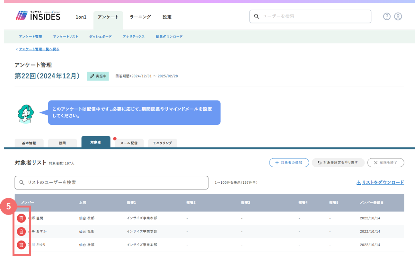
Task: Focus the リストのユーザーを検索 field
Action: (x=111, y=182)
